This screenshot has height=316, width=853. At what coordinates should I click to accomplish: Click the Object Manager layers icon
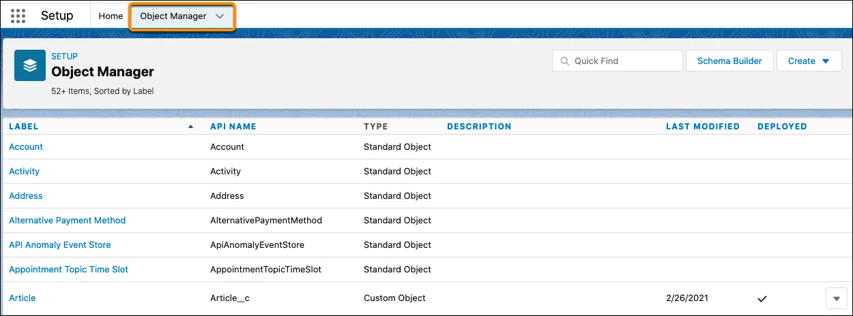[x=30, y=65]
